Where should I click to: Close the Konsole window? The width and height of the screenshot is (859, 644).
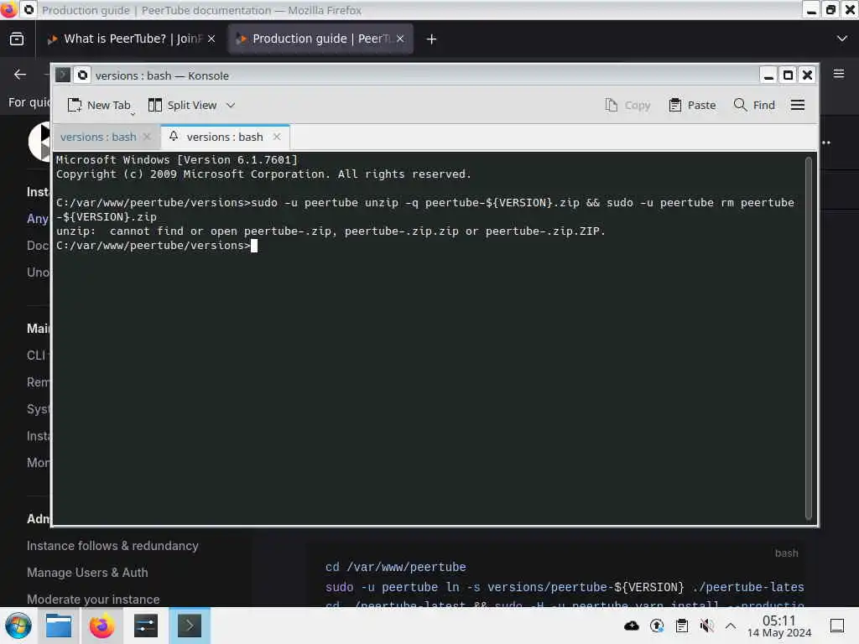point(807,75)
